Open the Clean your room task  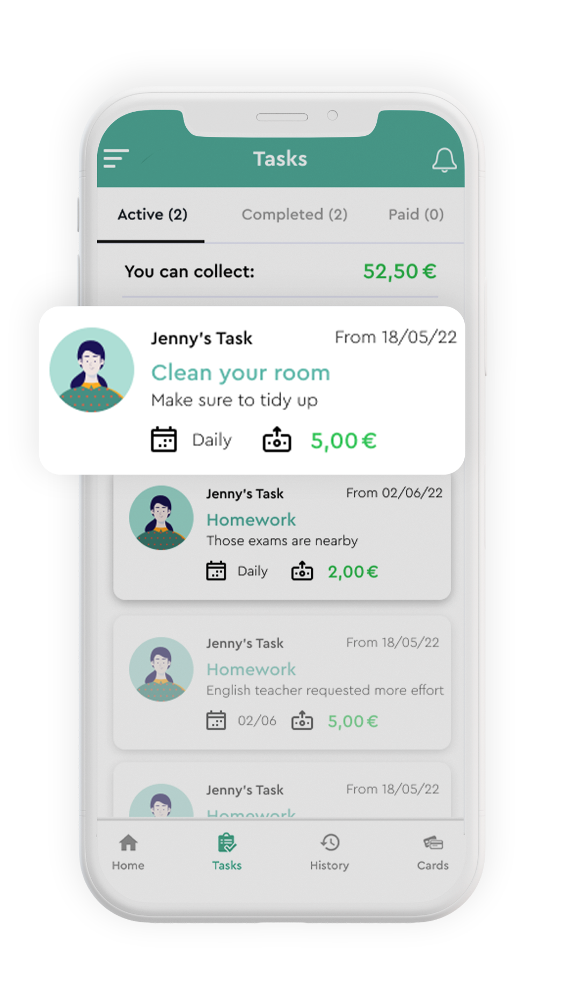pyautogui.click(x=252, y=390)
